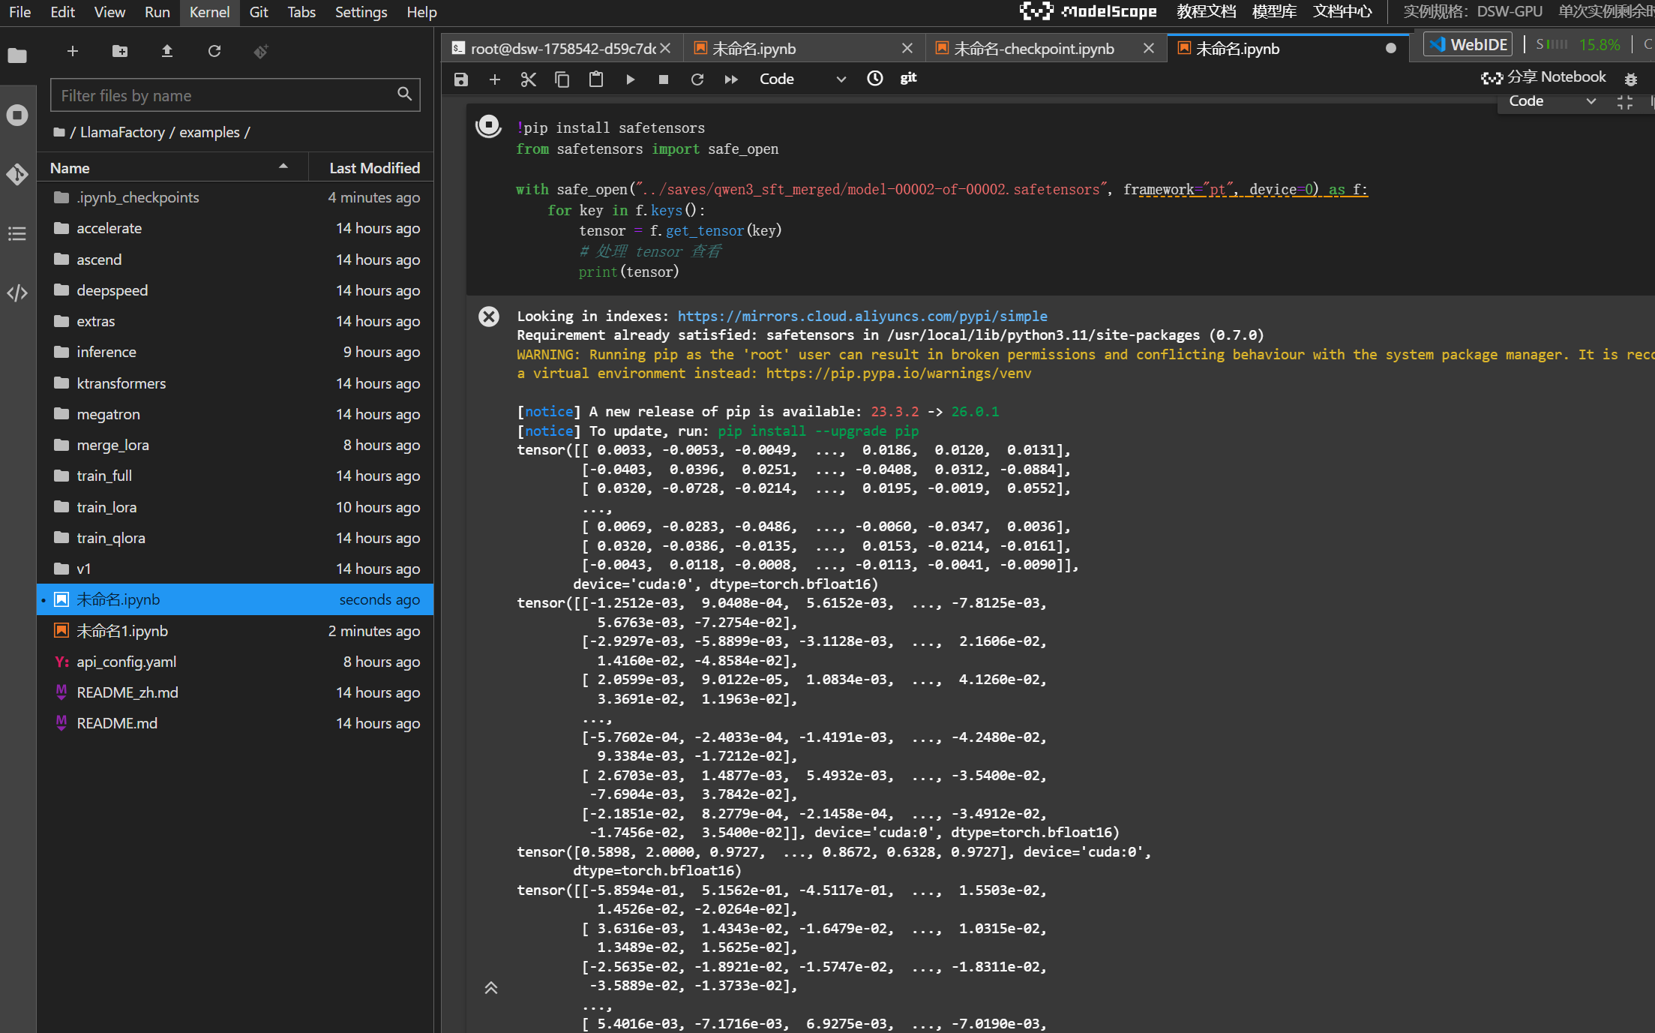
Task: Collapse output using the double-chevron up icon
Action: (x=491, y=988)
